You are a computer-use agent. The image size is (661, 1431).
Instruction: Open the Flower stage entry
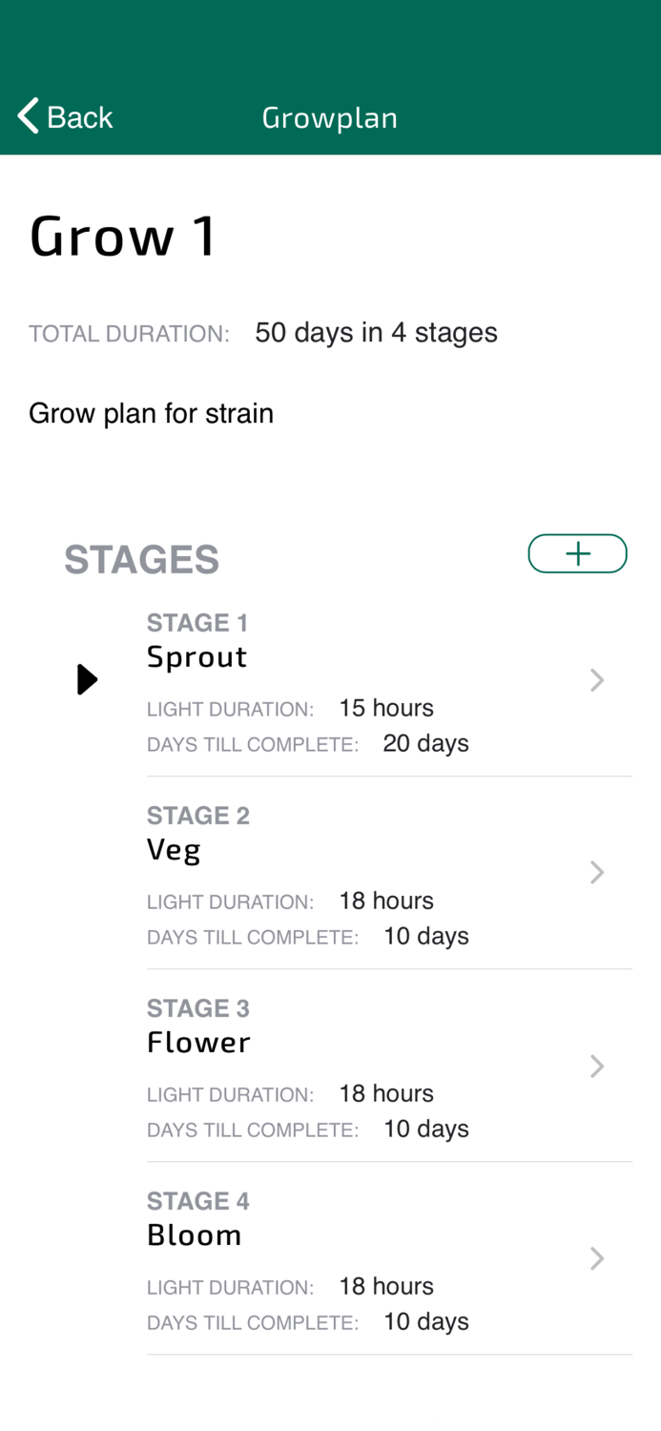tap(198, 1042)
